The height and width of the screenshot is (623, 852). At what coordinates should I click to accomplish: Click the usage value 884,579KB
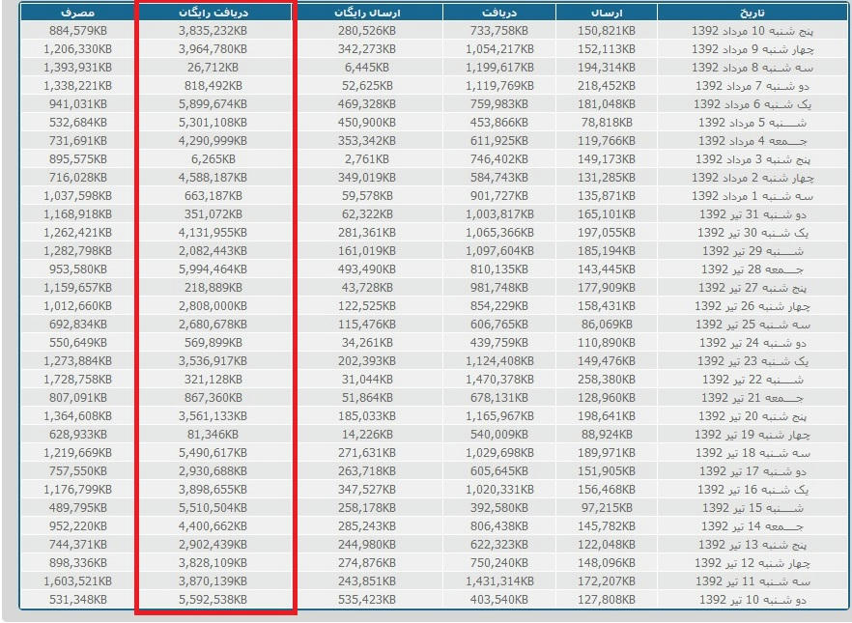(x=77, y=30)
